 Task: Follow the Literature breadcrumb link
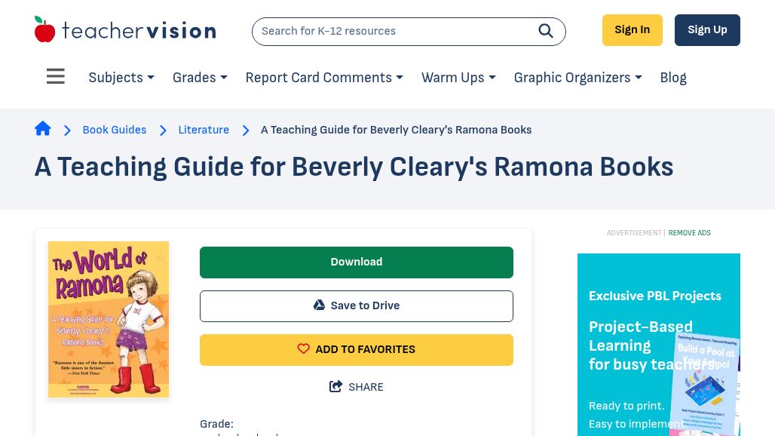(x=204, y=130)
